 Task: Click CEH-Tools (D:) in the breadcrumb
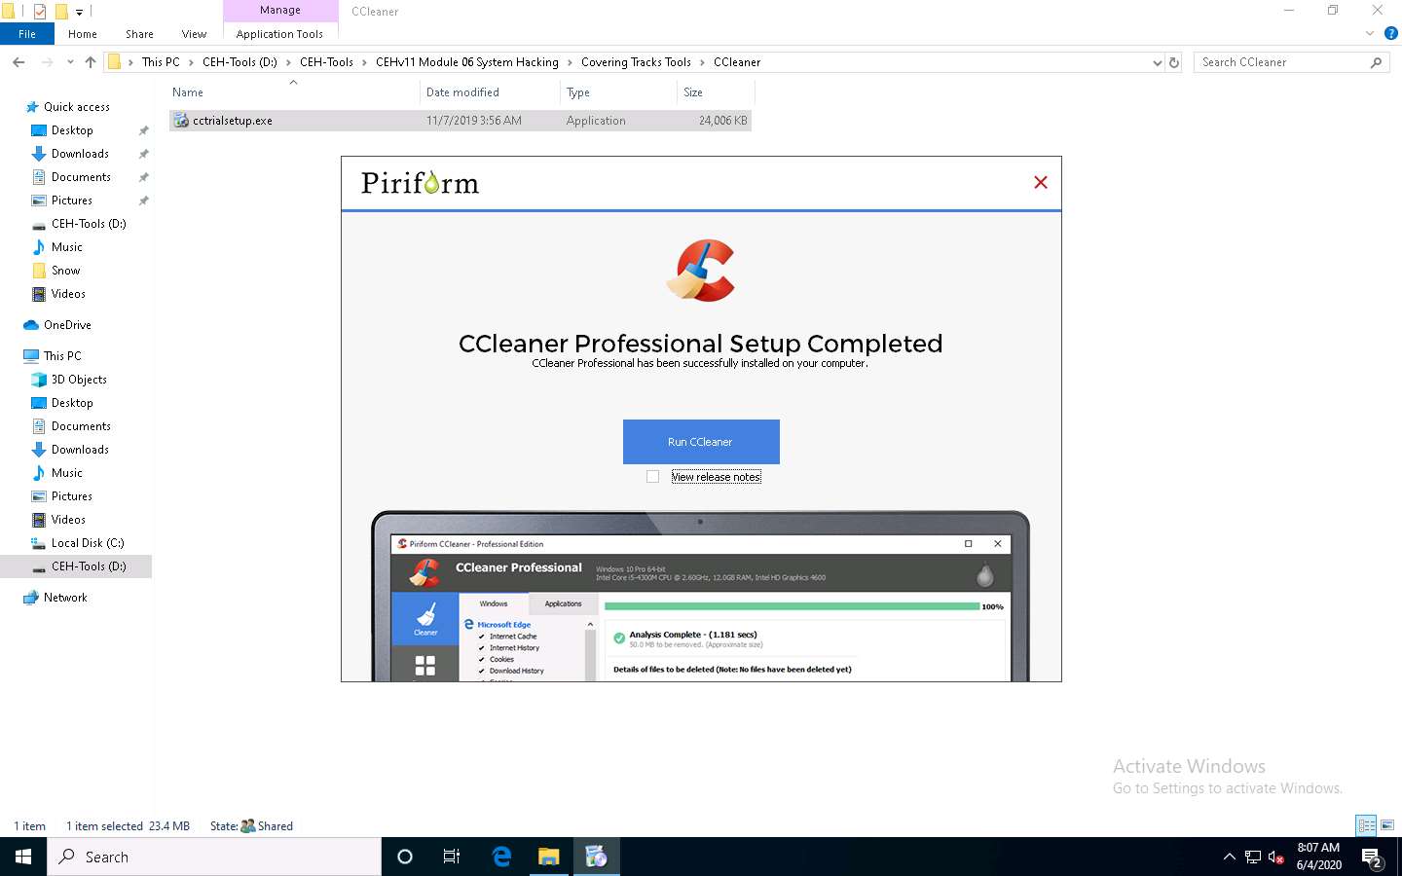tap(240, 62)
